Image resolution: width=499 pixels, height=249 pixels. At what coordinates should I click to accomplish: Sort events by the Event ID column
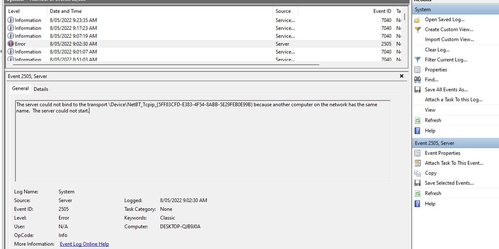coord(383,11)
